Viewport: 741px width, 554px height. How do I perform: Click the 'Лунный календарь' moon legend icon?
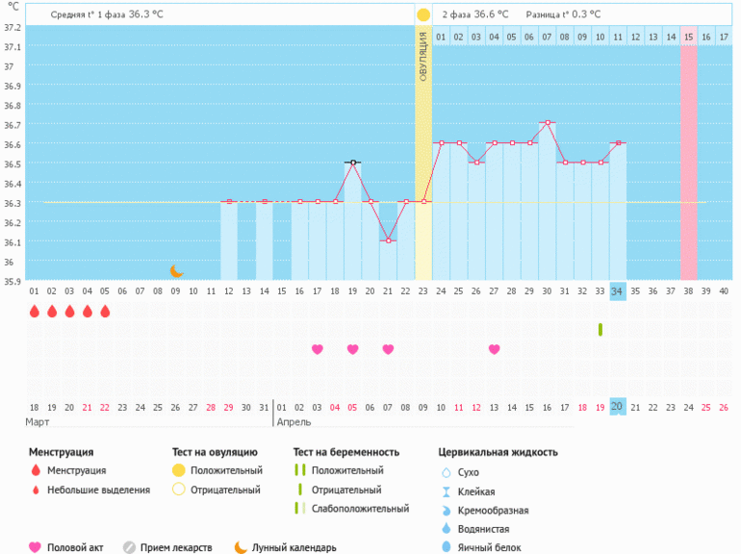[241, 547]
